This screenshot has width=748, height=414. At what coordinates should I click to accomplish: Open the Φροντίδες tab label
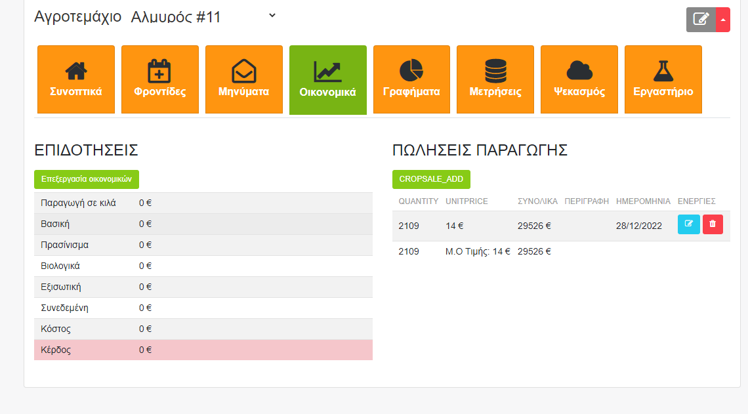[x=159, y=92]
